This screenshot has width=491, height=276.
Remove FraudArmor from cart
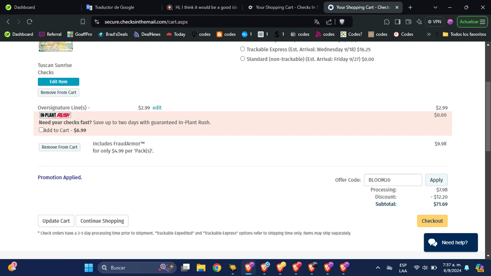pyautogui.click(x=60, y=147)
